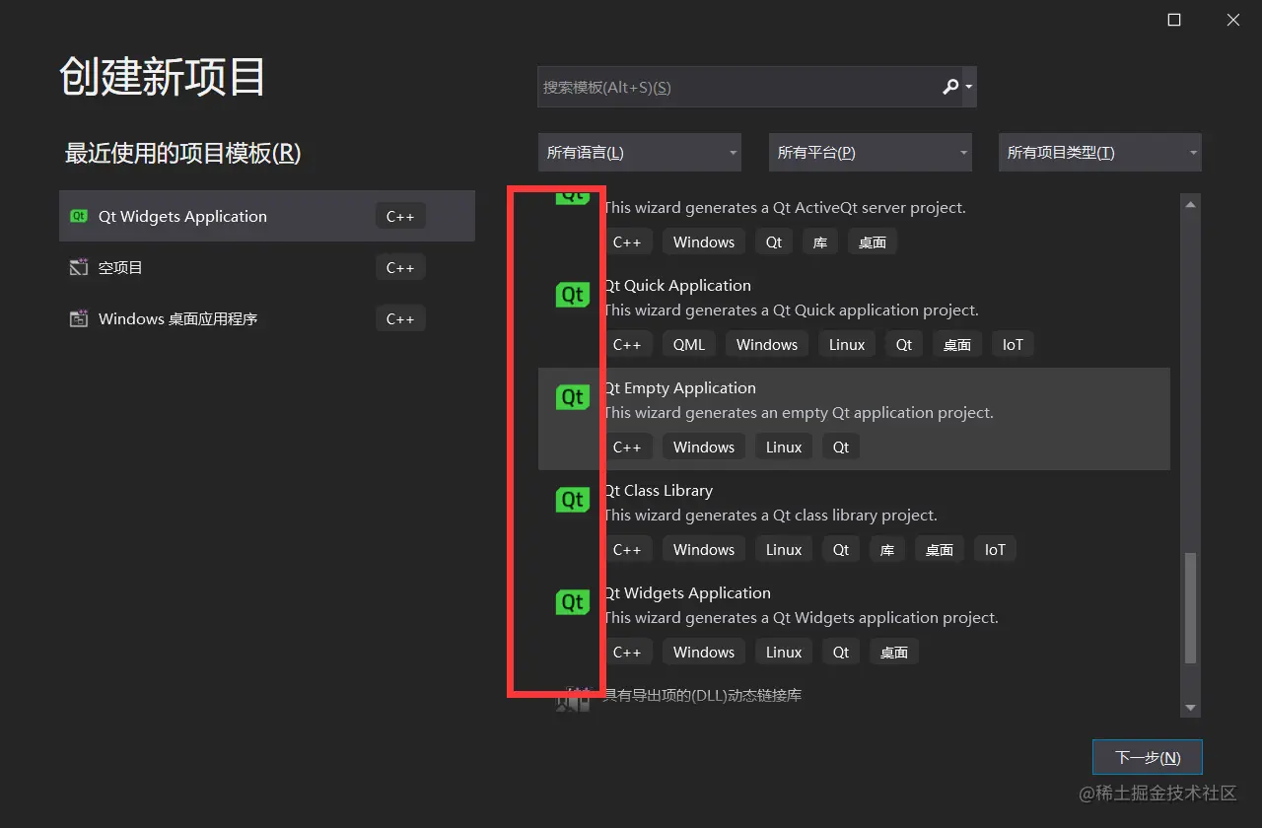The image size is (1262, 828).
Task: Click the magnifier search icon
Action: 950,87
